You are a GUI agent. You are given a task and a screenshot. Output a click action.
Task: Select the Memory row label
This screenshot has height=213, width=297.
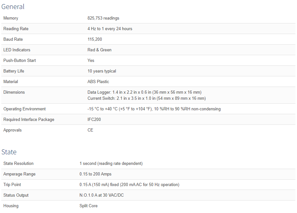click(x=11, y=18)
